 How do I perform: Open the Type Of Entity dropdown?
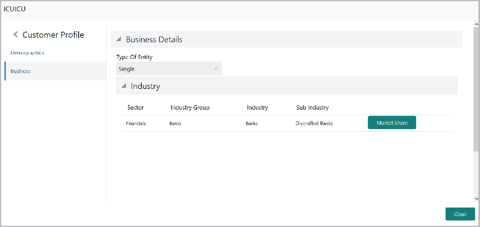(169, 69)
